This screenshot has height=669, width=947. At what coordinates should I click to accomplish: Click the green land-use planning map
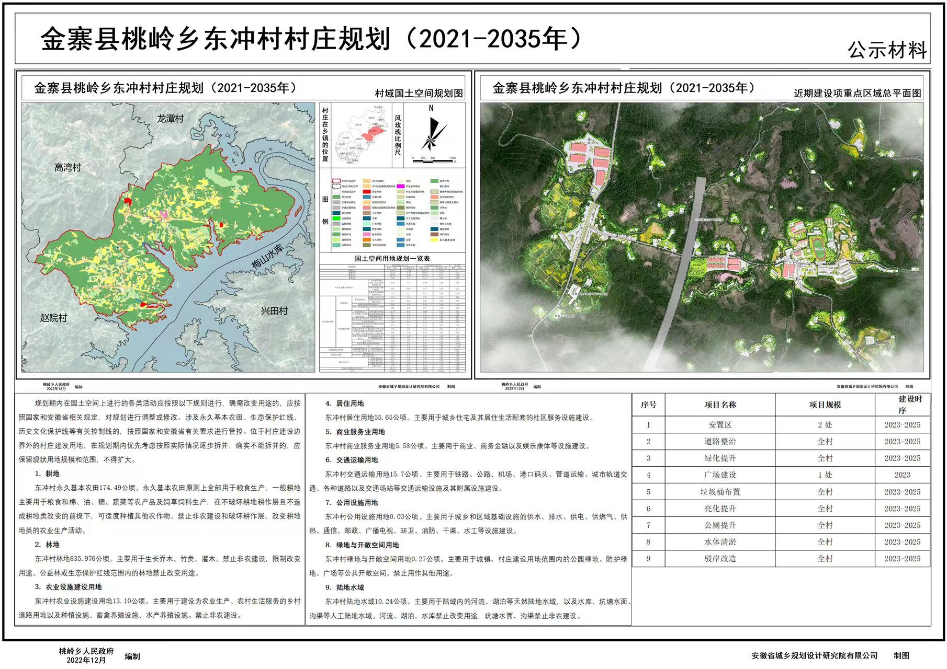click(x=168, y=237)
